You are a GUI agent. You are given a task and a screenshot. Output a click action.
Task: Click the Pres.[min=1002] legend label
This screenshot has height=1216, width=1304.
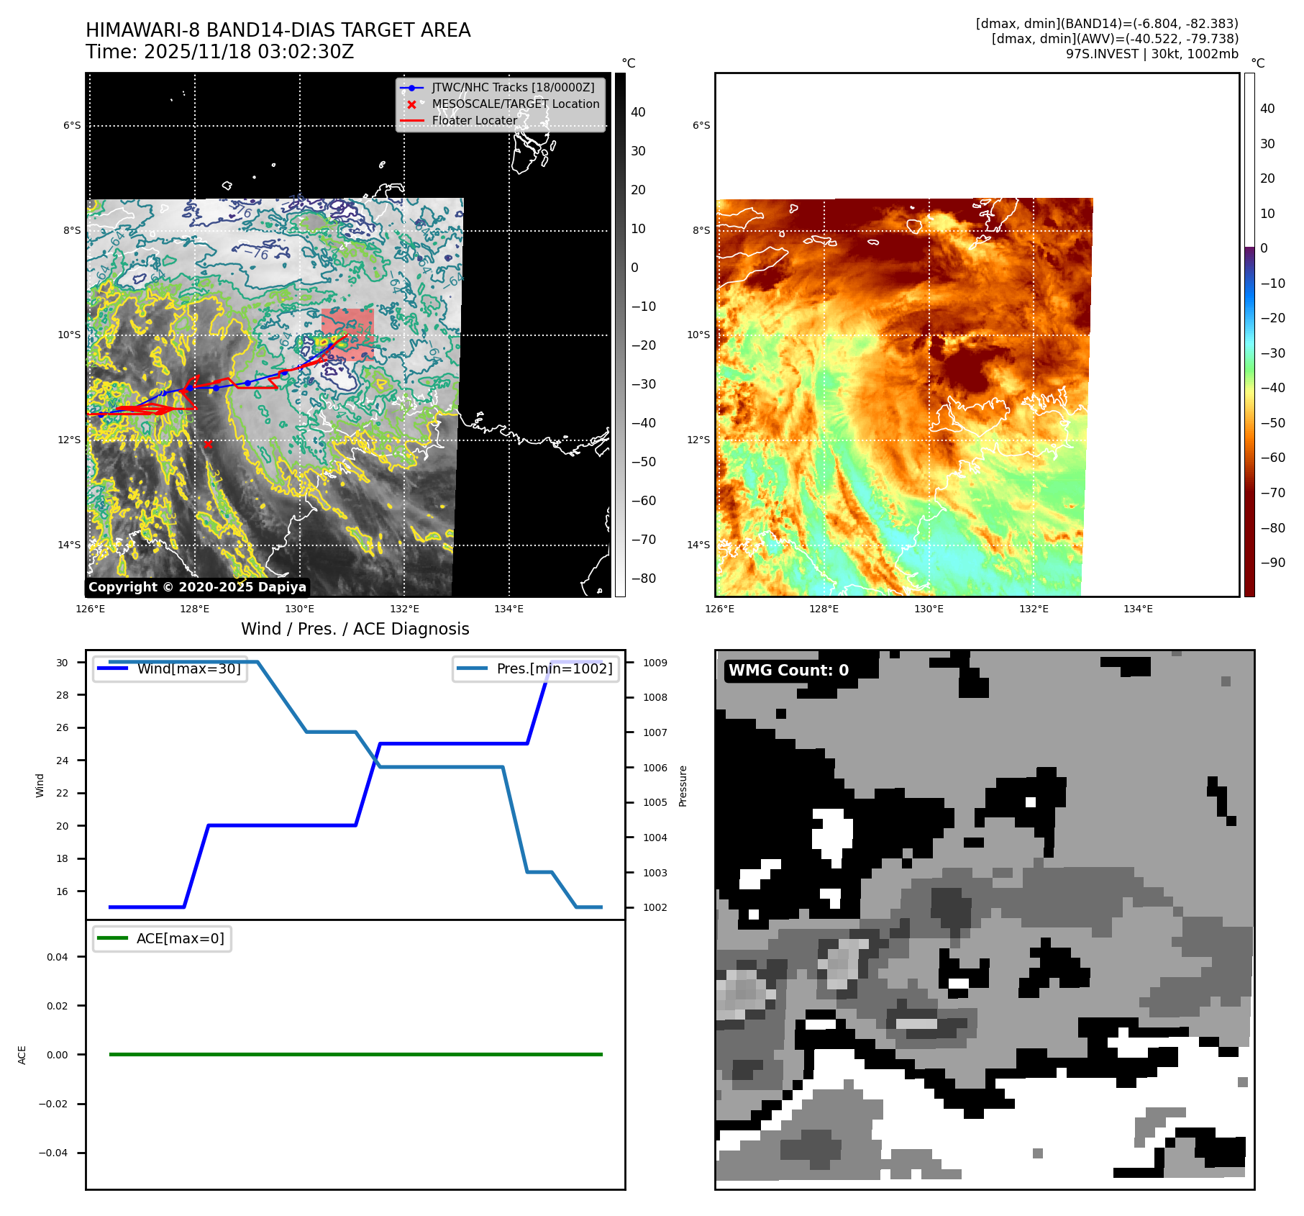(x=555, y=668)
